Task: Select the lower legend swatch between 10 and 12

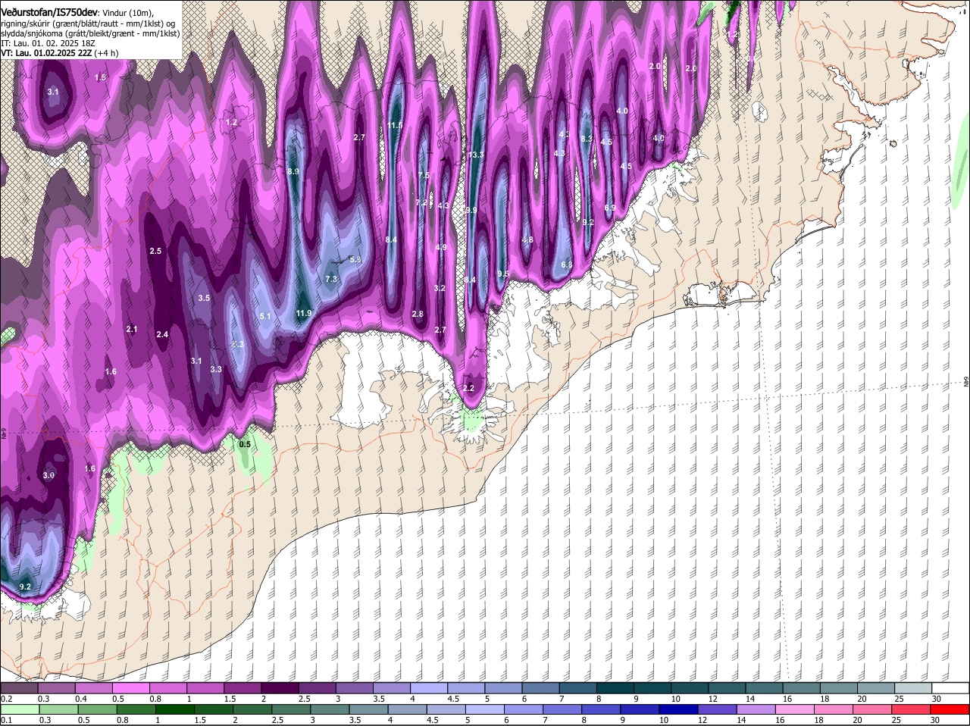Action: [x=679, y=709]
